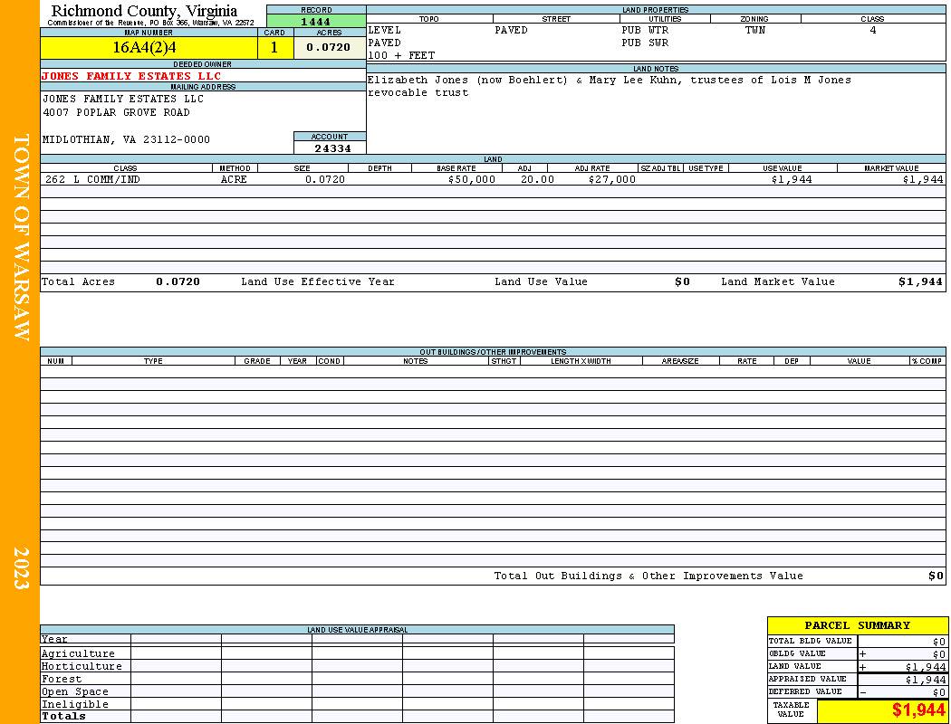Click the Open Space row label

click(x=74, y=692)
